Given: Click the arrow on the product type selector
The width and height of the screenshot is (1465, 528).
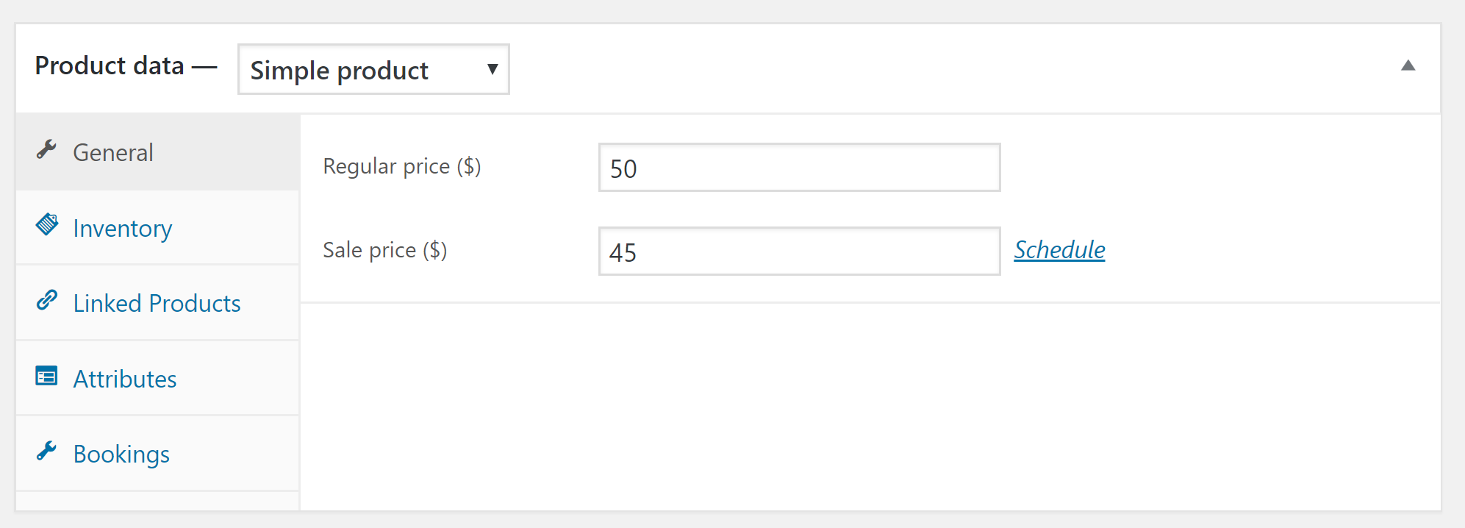Looking at the screenshot, I should point(492,69).
